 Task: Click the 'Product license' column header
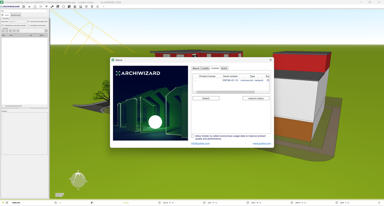[207, 76]
